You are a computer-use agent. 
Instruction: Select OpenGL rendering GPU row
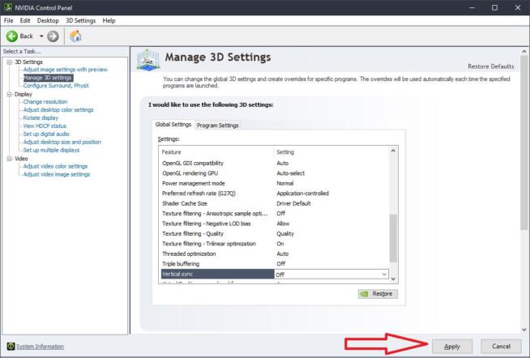pos(274,173)
